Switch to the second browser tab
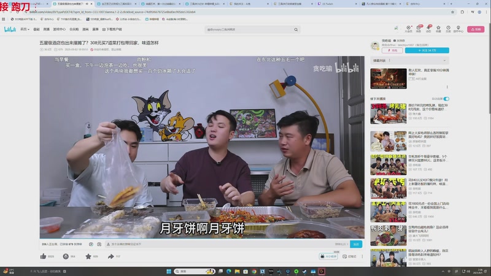The width and height of the screenshot is (491, 276). point(72,4)
